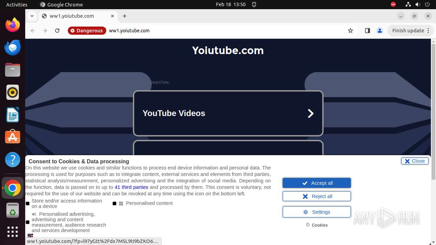Switch to the ww1.yoiutube.com tab
This screenshot has width=436, height=245.
(78, 16)
